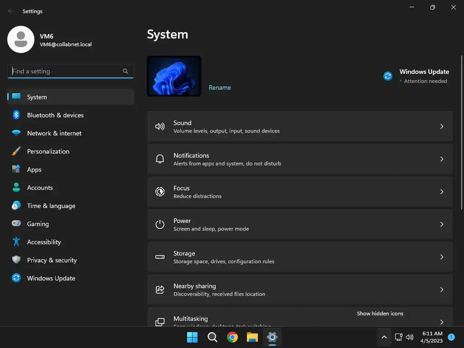Click the search magnifier in Find a setting

tap(126, 71)
